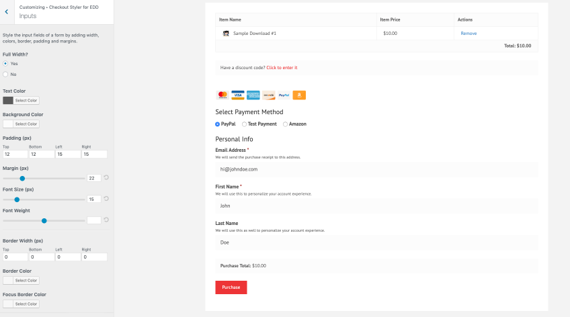Click the Visa card icon
This screenshot has height=317, width=570.
click(x=238, y=95)
